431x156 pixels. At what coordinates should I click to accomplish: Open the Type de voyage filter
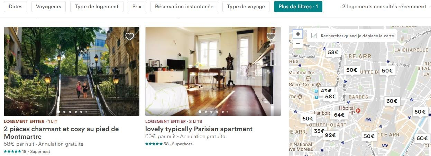click(x=246, y=7)
